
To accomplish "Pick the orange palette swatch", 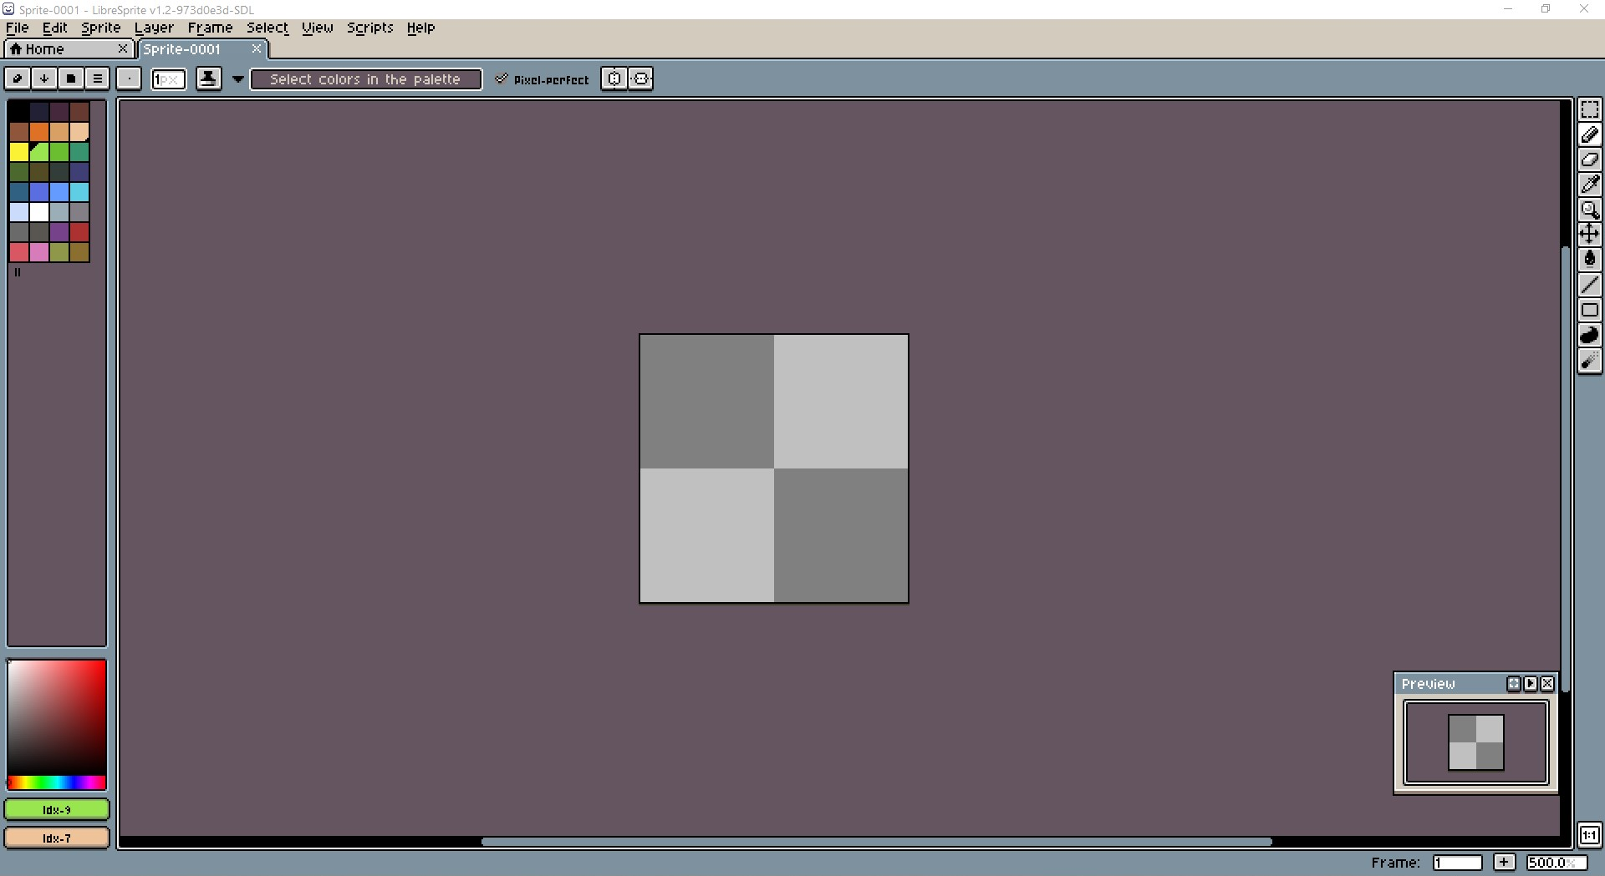I will point(39,132).
